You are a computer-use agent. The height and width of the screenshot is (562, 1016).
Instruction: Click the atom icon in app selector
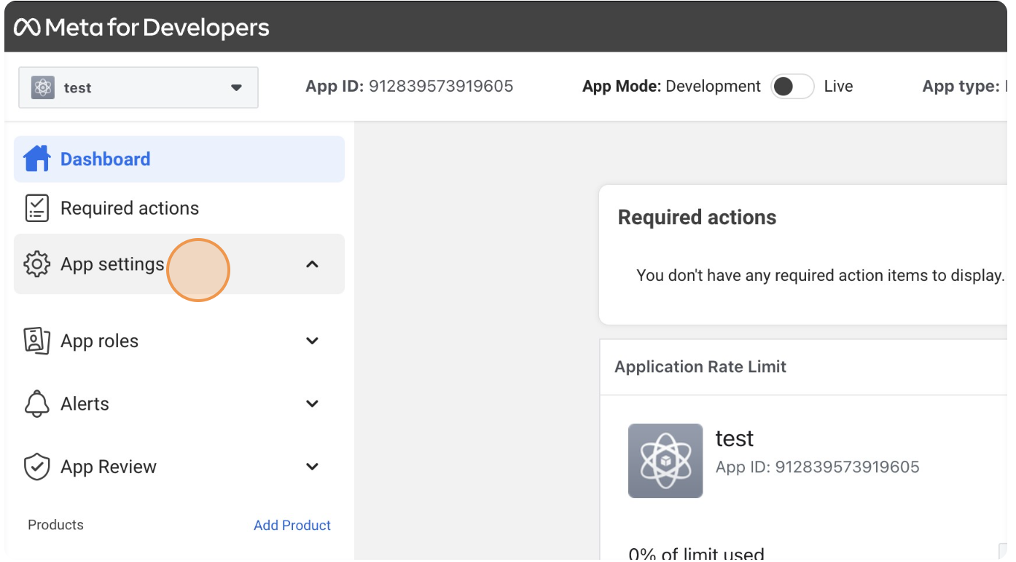43,88
